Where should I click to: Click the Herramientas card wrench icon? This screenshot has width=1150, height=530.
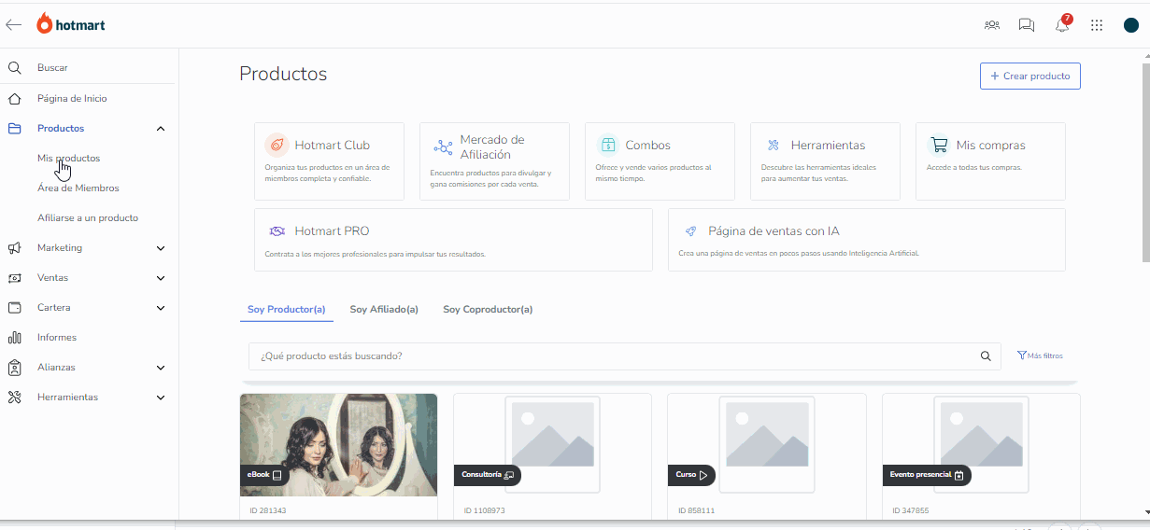click(774, 145)
